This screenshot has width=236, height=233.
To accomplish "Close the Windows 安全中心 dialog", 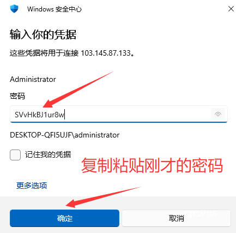I will pyautogui.click(x=231, y=9).
